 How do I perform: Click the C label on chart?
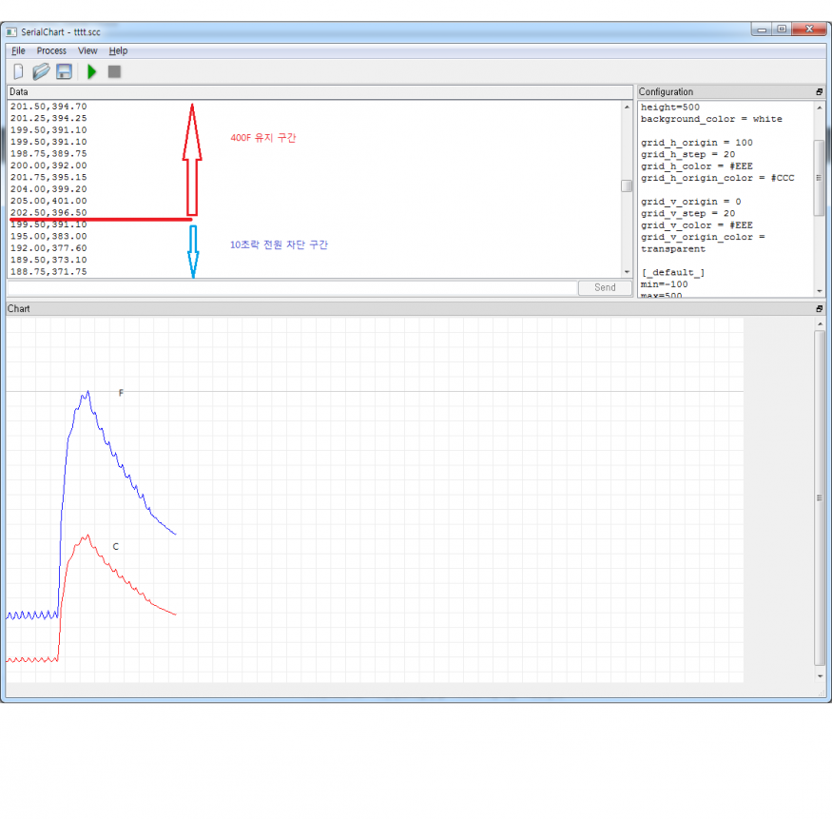coord(116,546)
